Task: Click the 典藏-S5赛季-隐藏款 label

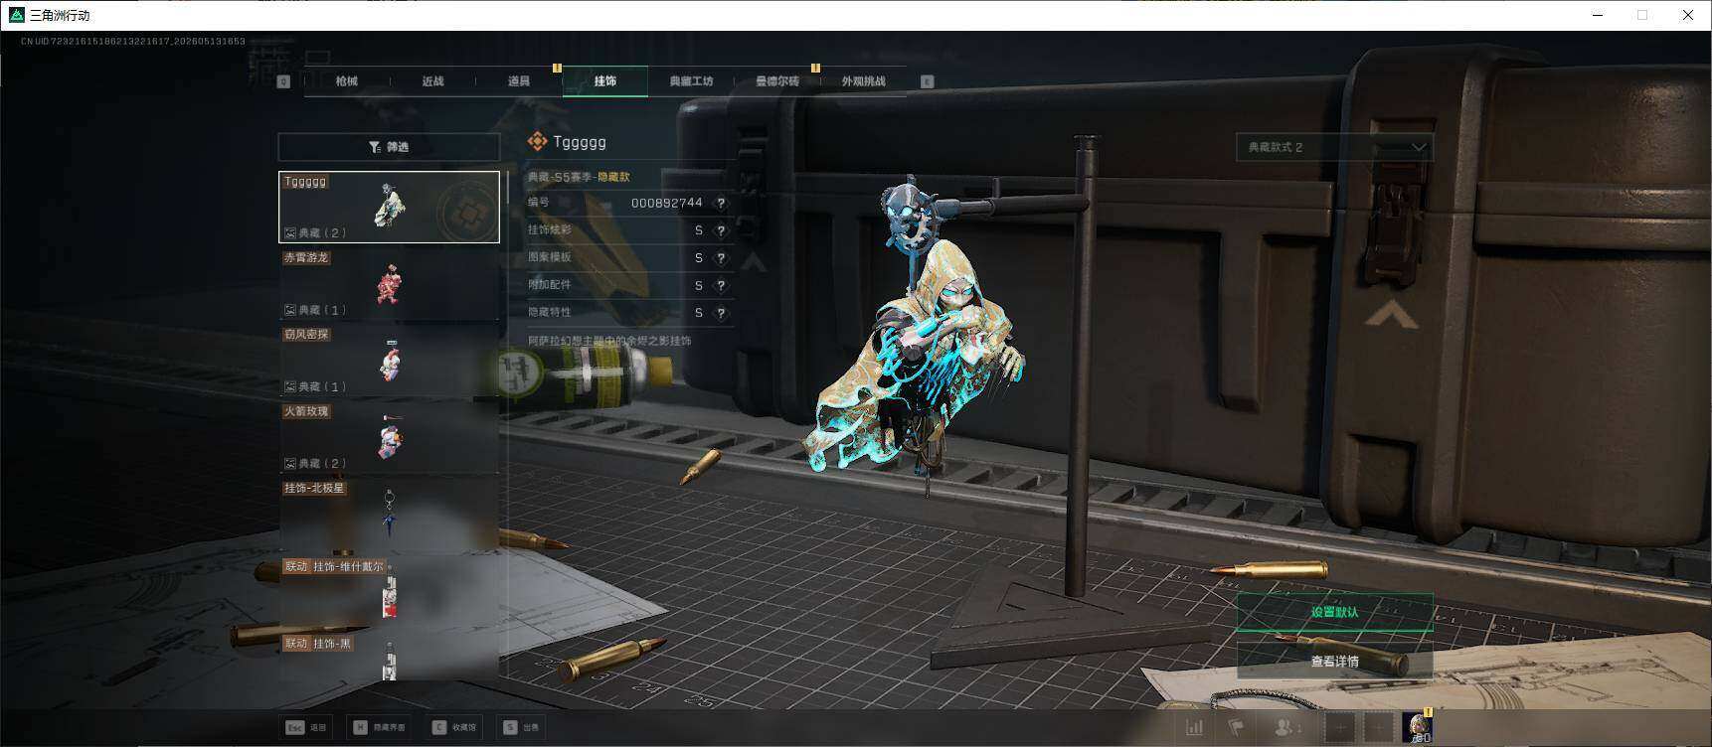Action: [x=579, y=177]
